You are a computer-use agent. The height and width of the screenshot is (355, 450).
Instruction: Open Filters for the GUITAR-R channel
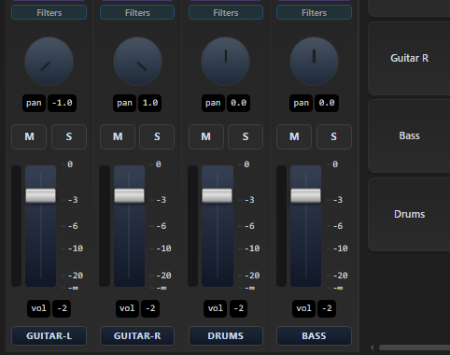(137, 12)
